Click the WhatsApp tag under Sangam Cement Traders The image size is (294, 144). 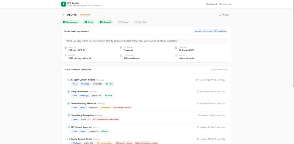click(x=85, y=84)
